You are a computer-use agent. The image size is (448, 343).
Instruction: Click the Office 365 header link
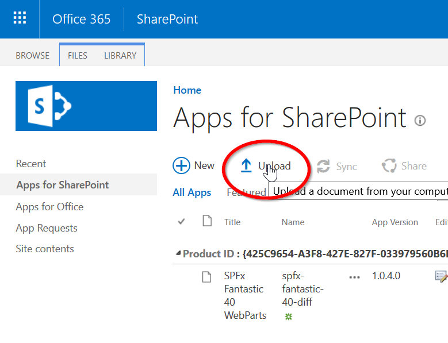pyautogui.click(x=82, y=19)
